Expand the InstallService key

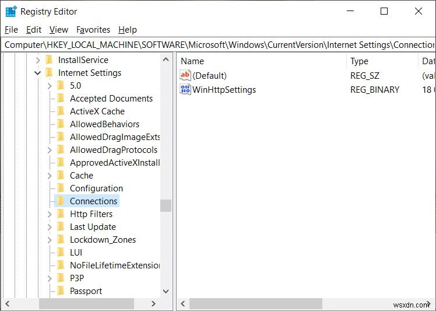coord(38,60)
